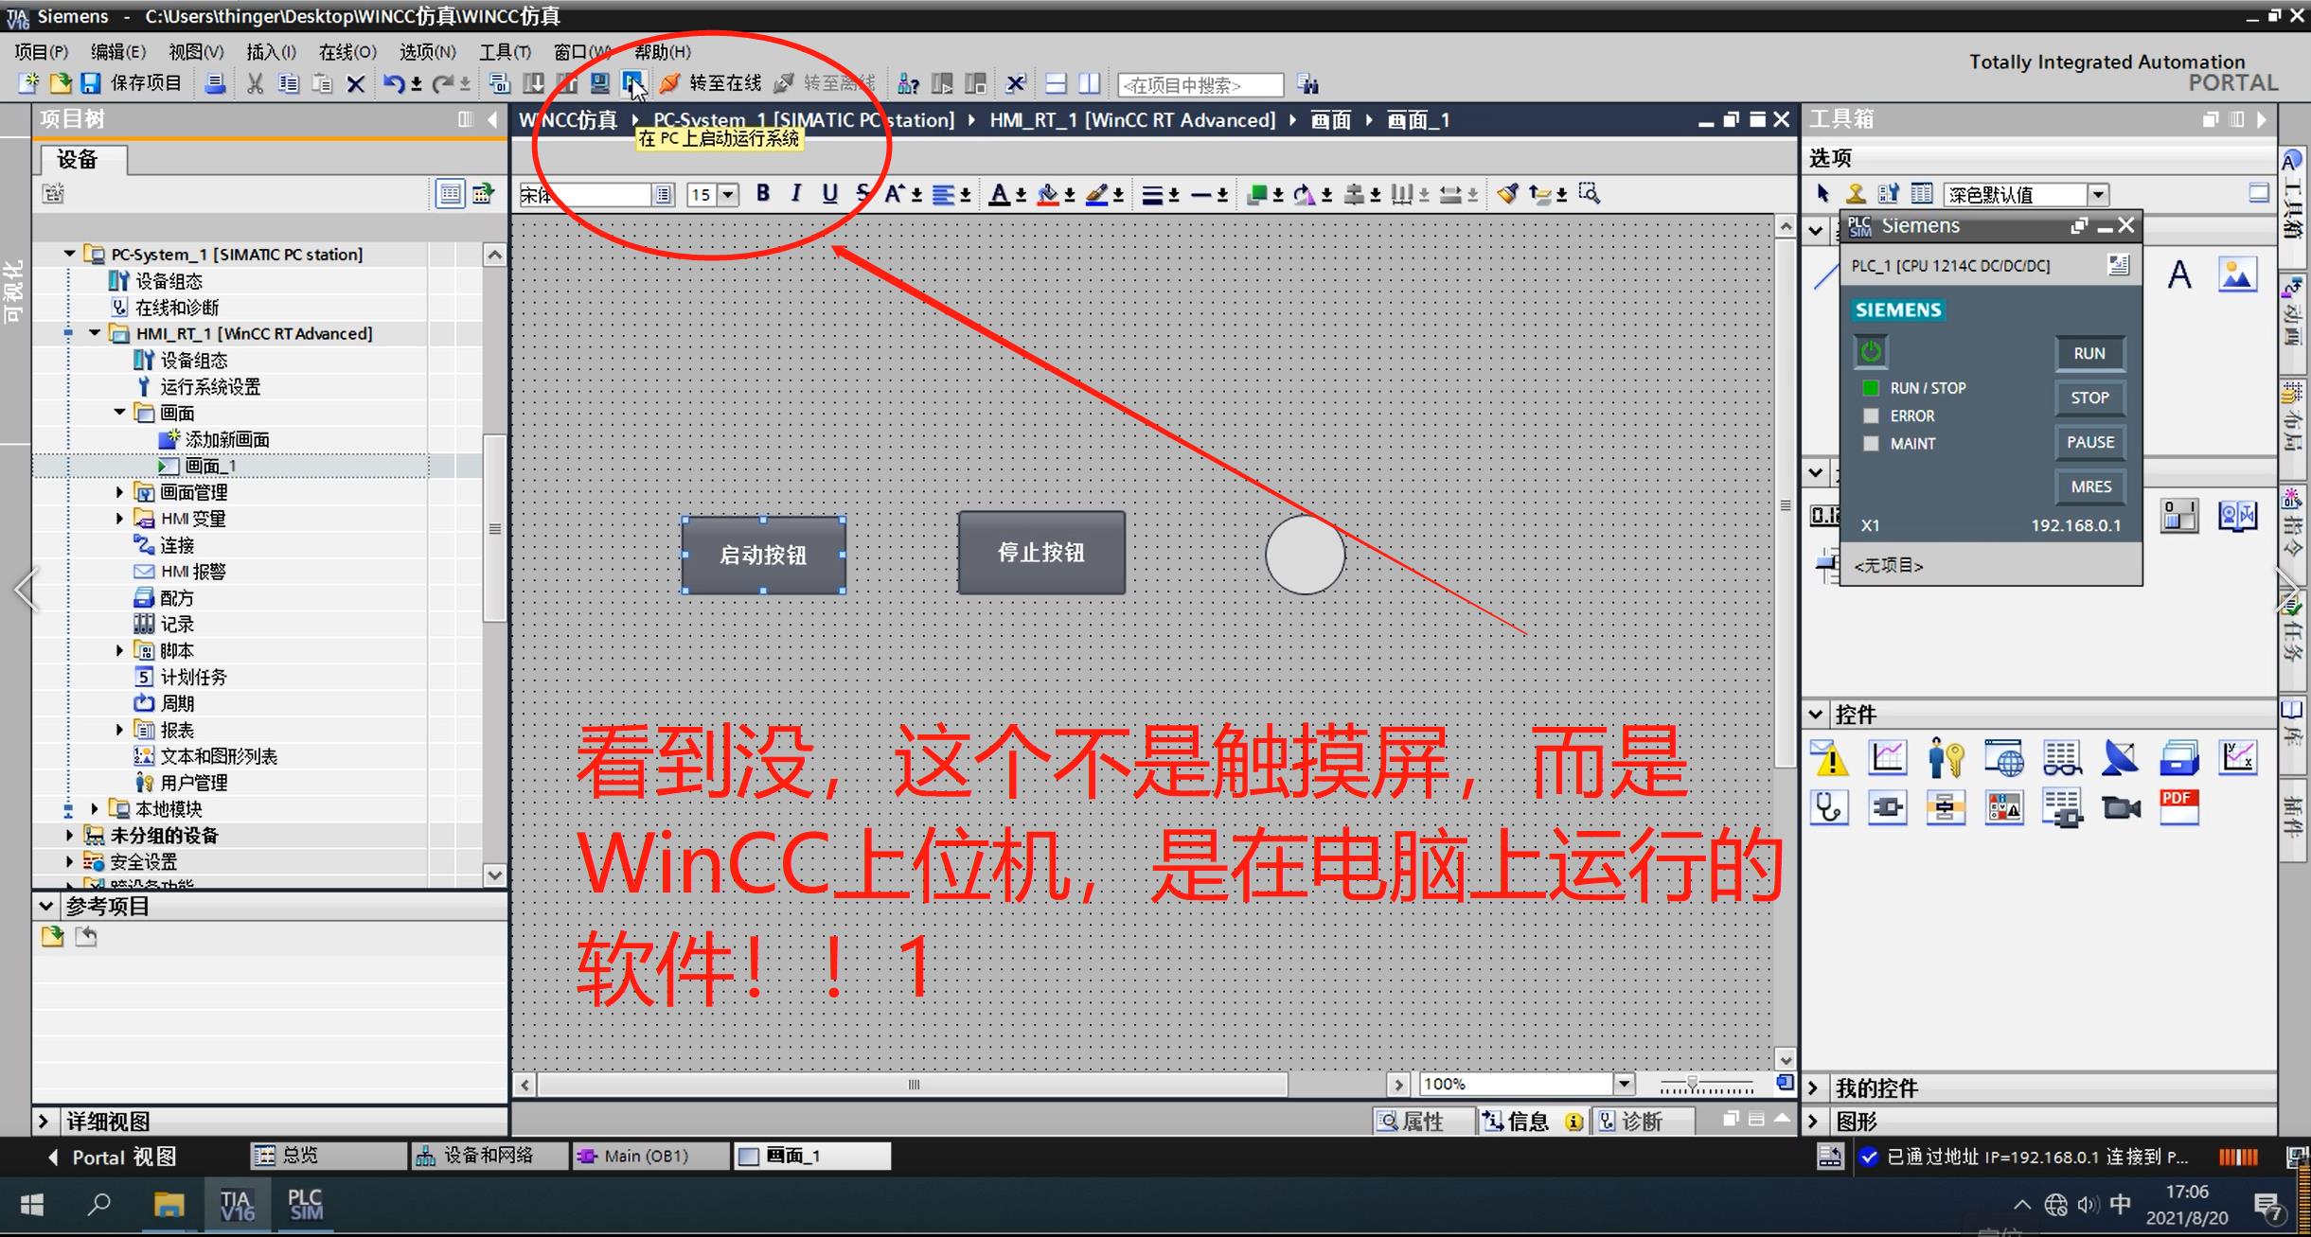2311x1237 pixels.
Task: Open the 编辑(E) menu
Action: (x=118, y=52)
